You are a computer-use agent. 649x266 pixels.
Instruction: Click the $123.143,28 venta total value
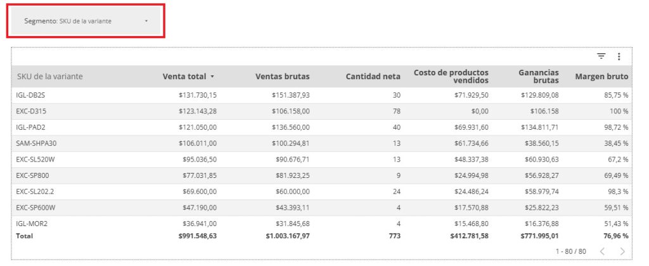pos(198,111)
